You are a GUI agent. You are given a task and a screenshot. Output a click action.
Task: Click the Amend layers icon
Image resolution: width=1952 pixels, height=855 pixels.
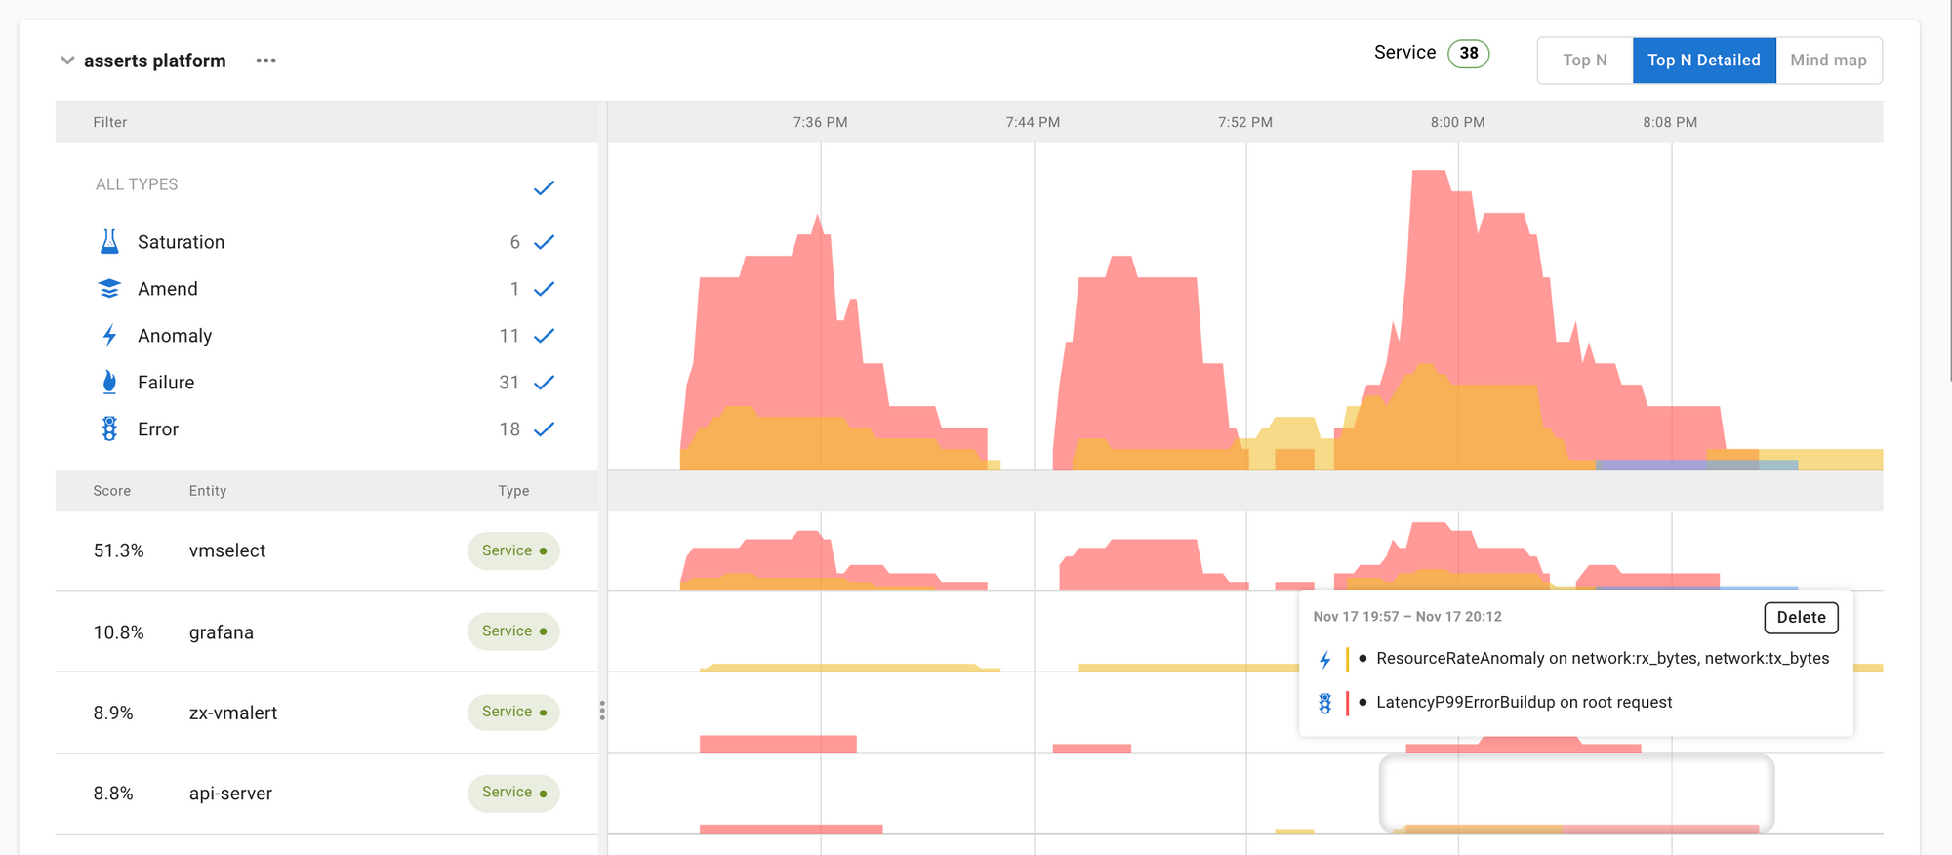point(109,289)
